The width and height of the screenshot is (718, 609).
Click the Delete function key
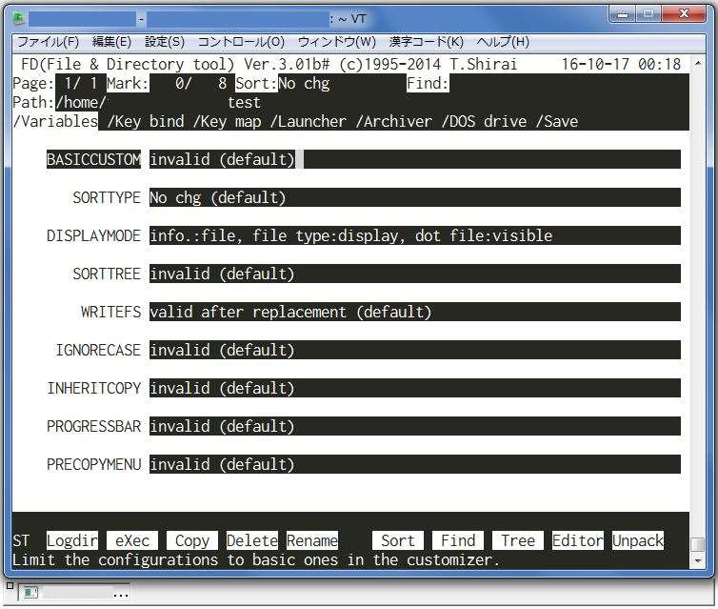252,540
